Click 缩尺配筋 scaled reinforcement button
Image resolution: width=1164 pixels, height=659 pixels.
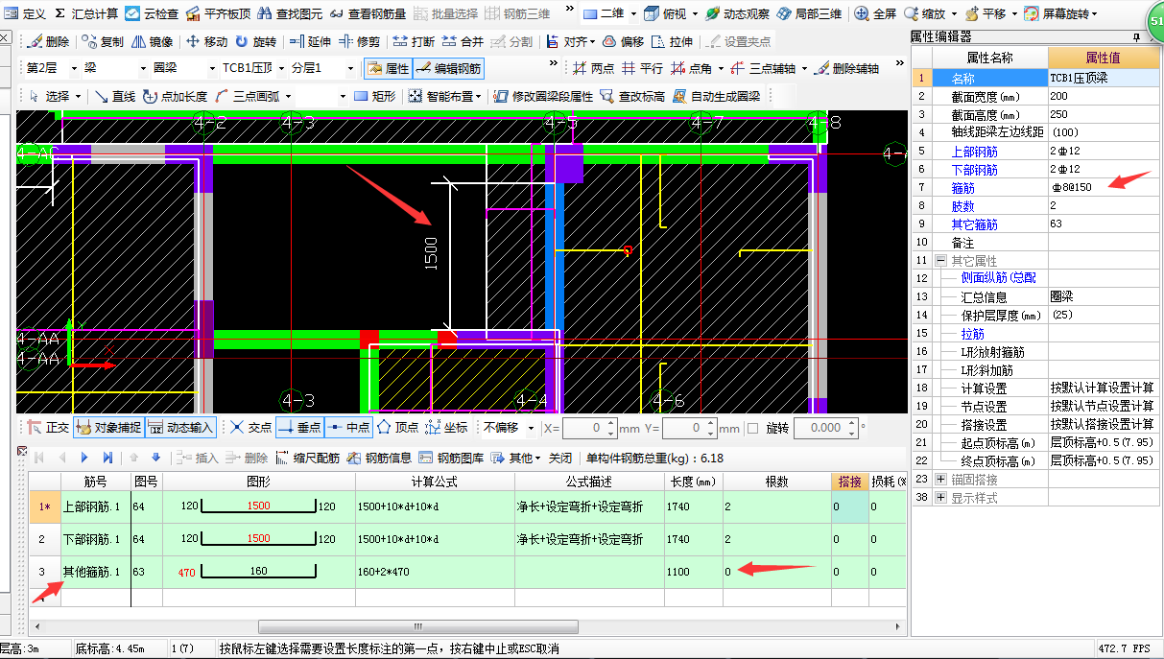point(308,459)
